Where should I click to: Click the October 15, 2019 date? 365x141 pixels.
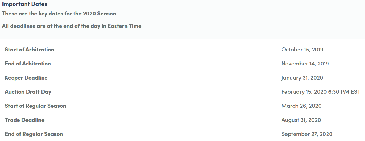pyautogui.click(x=302, y=50)
